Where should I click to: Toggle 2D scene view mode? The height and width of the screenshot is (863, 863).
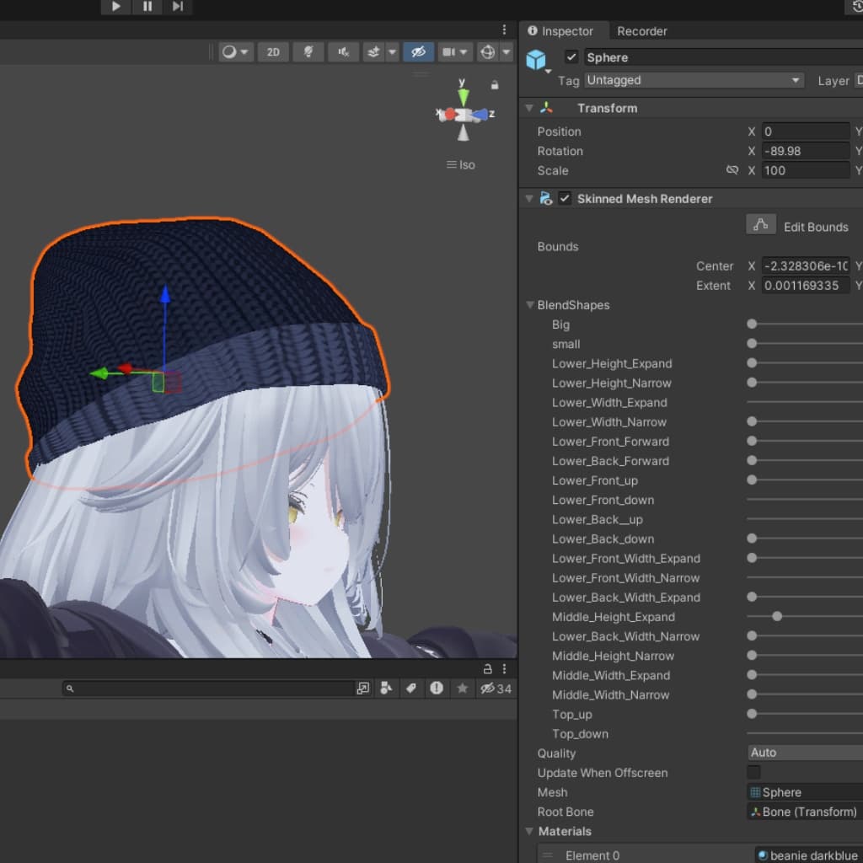click(273, 51)
